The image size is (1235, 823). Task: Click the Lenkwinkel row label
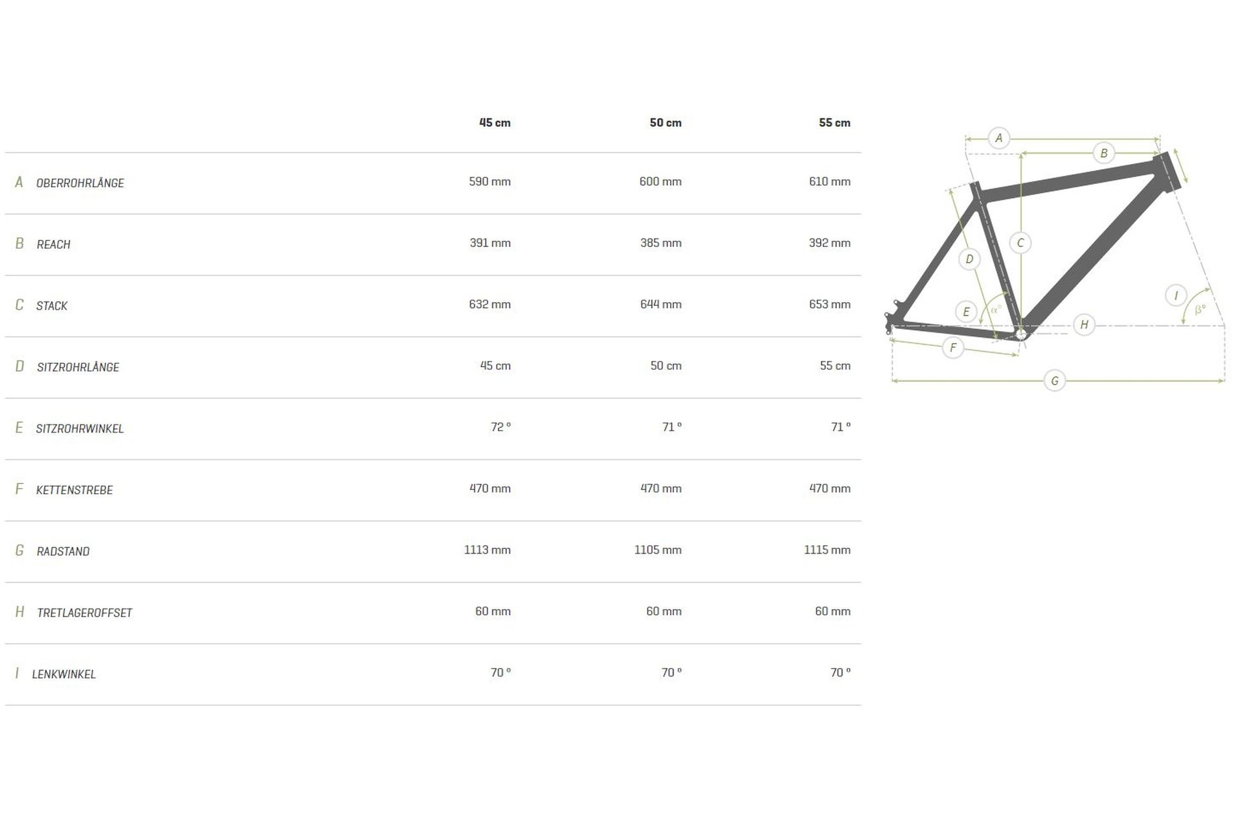click(64, 674)
